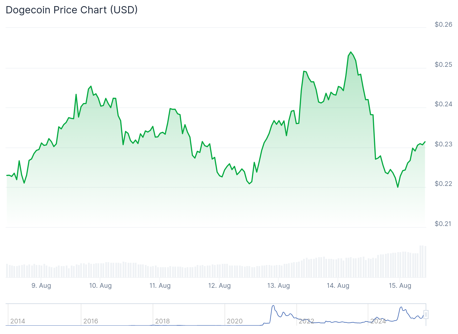This screenshot has width=458, height=334.
Task: Click the 9. Aug date label
Action: (41, 286)
